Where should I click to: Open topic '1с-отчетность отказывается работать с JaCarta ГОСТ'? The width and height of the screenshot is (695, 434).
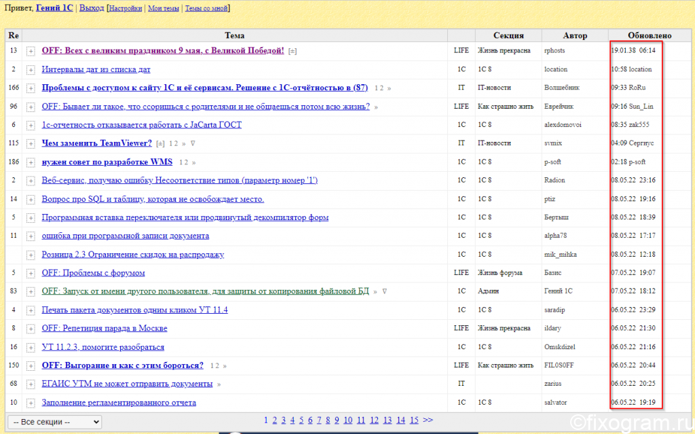[142, 125]
